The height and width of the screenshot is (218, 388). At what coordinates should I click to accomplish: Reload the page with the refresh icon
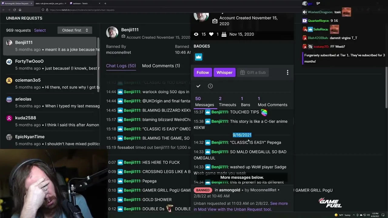pyautogui.click(x=14, y=10)
